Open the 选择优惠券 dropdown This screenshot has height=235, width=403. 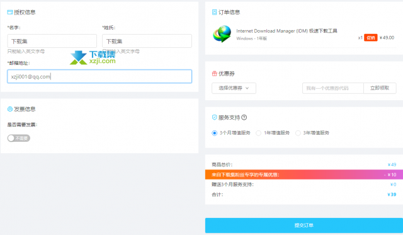tap(234, 88)
